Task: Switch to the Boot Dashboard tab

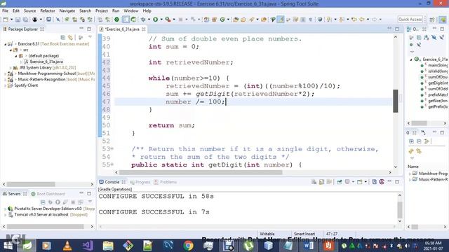Action: 48,194
